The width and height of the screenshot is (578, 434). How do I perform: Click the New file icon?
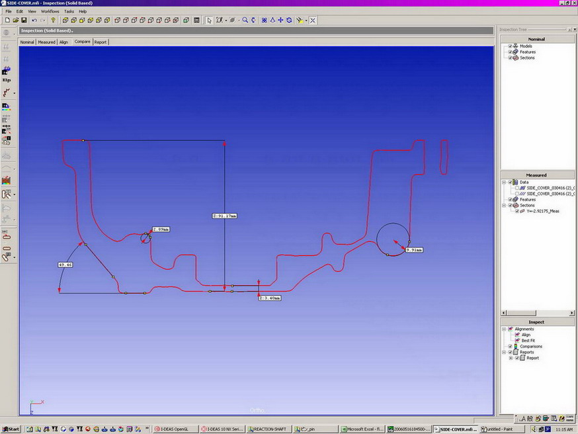point(7,21)
